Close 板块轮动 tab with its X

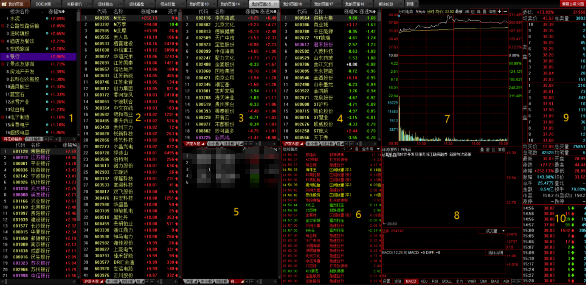pos(401,4)
